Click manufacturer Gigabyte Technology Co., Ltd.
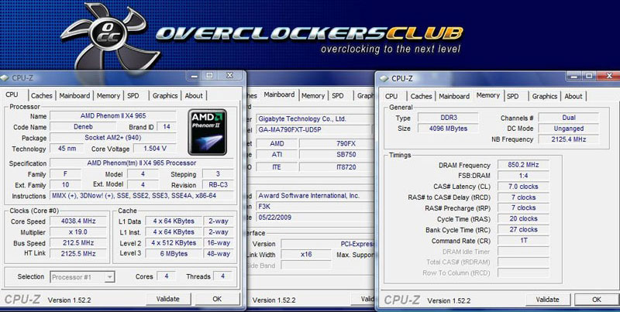 (315, 118)
